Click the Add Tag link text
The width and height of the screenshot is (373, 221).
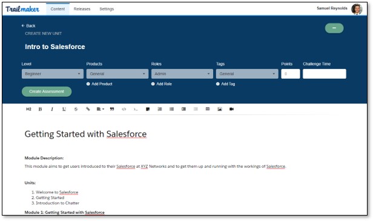pyautogui.click(x=228, y=84)
